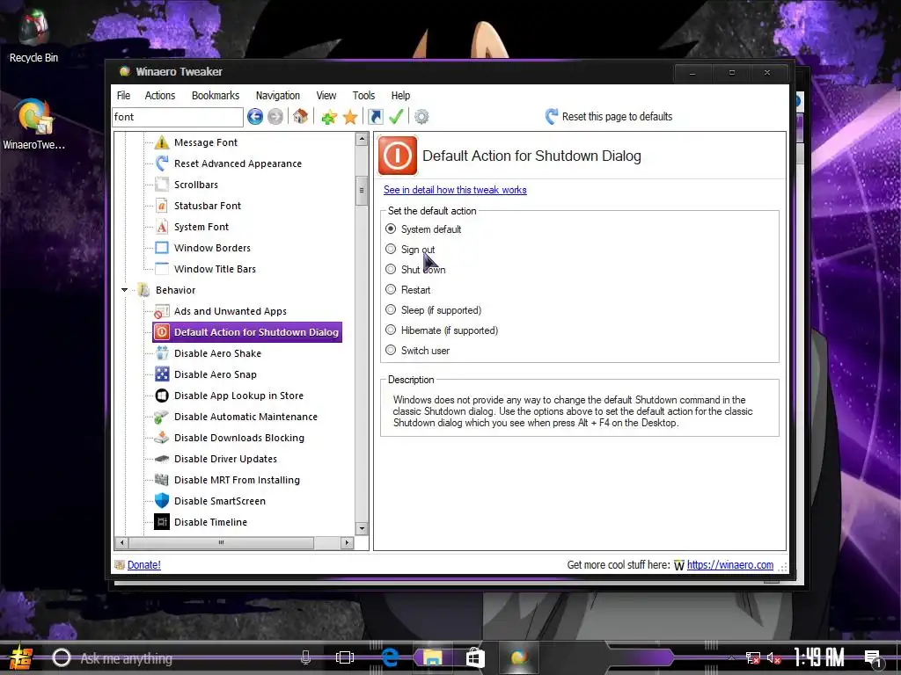Click the System Font letter A icon
The image size is (901, 675).
click(x=162, y=227)
